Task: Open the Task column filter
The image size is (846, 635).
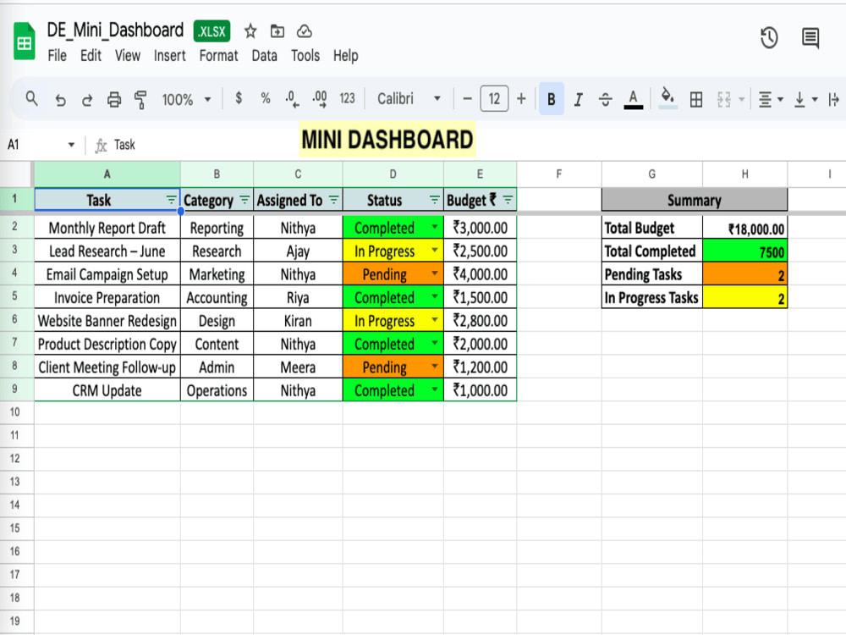Action: [x=171, y=200]
